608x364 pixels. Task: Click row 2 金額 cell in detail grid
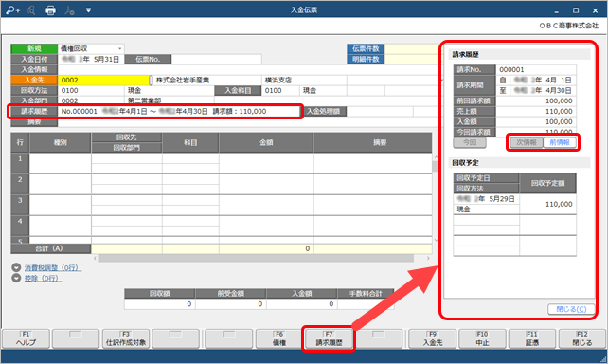pos(266,184)
